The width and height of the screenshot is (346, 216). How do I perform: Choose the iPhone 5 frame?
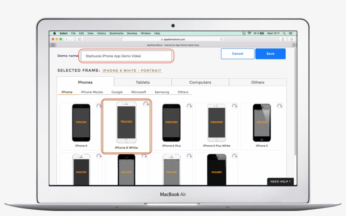(262, 126)
